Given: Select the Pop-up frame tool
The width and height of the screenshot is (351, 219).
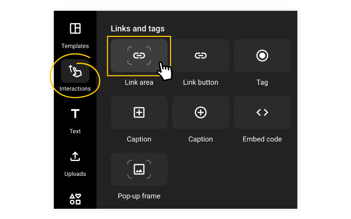Looking at the screenshot, I should [x=139, y=169].
